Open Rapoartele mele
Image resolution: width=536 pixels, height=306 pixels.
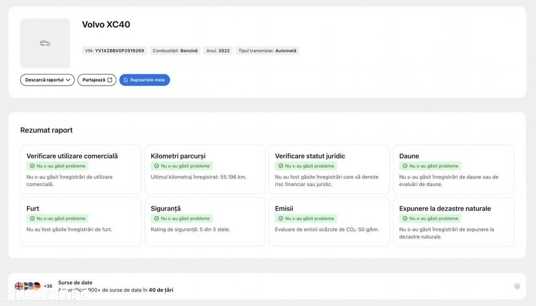tap(144, 80)
